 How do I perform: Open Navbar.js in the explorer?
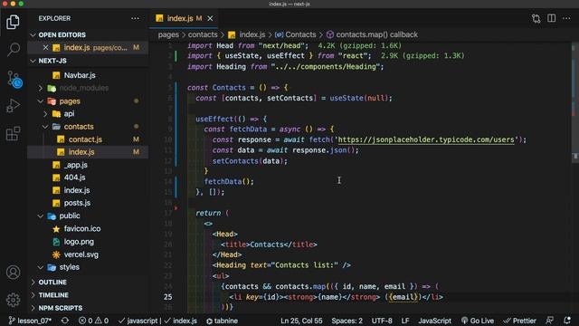[80, 75]
